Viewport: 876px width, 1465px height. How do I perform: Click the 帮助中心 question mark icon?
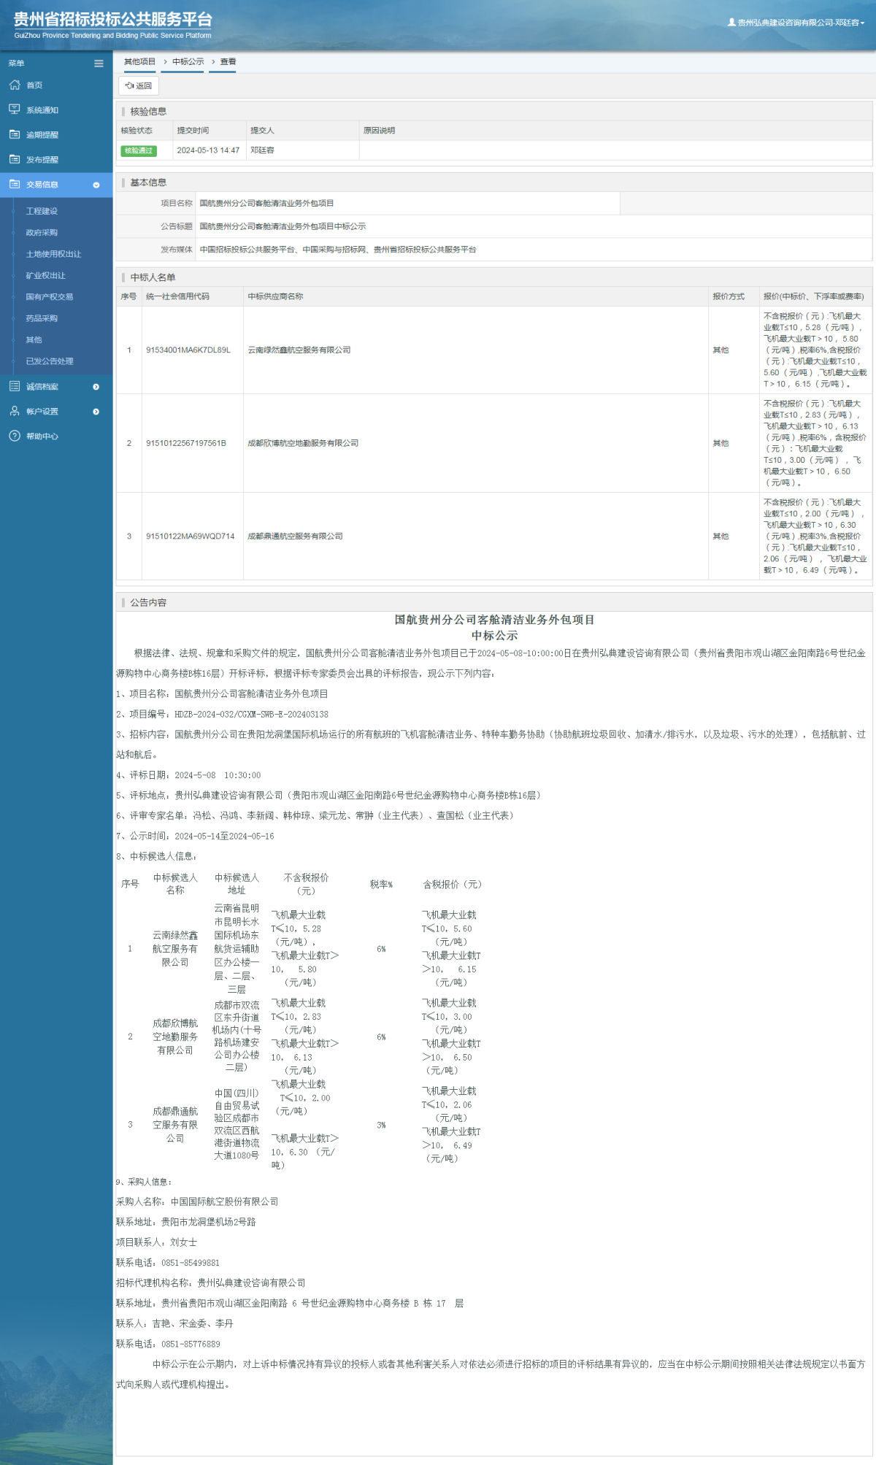click(15, 436)
